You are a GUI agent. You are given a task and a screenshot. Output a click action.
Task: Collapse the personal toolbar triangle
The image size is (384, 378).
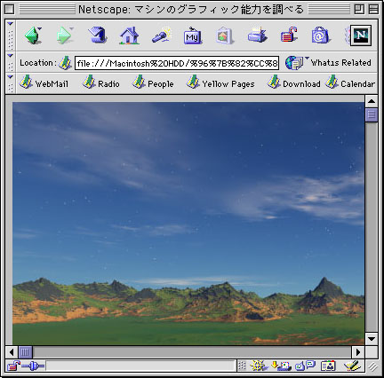[x=11, y=77]
